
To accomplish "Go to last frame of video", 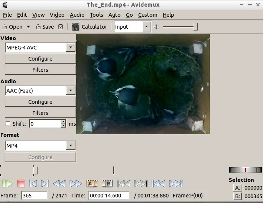I will click(176, 184).
